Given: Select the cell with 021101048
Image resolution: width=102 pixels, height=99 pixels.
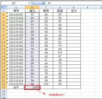Looking at the screenshot, I should point(16,18).
